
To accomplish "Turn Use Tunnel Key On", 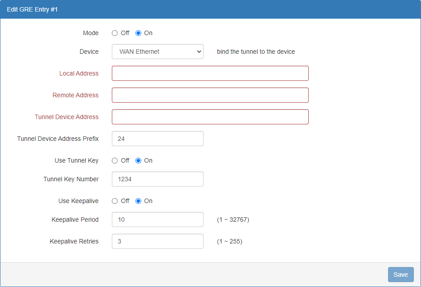I will click(x=138, y=161).
